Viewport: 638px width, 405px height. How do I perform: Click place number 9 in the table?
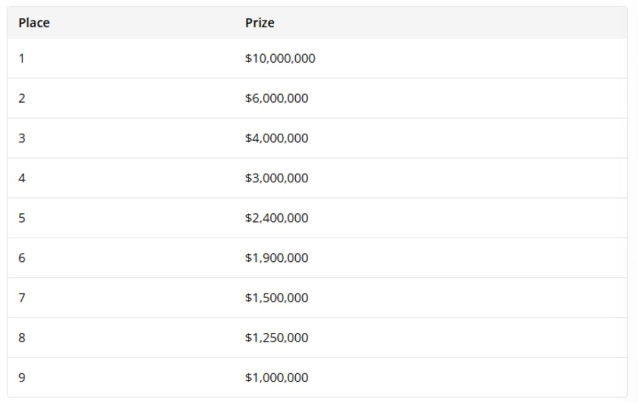point(22,377)
